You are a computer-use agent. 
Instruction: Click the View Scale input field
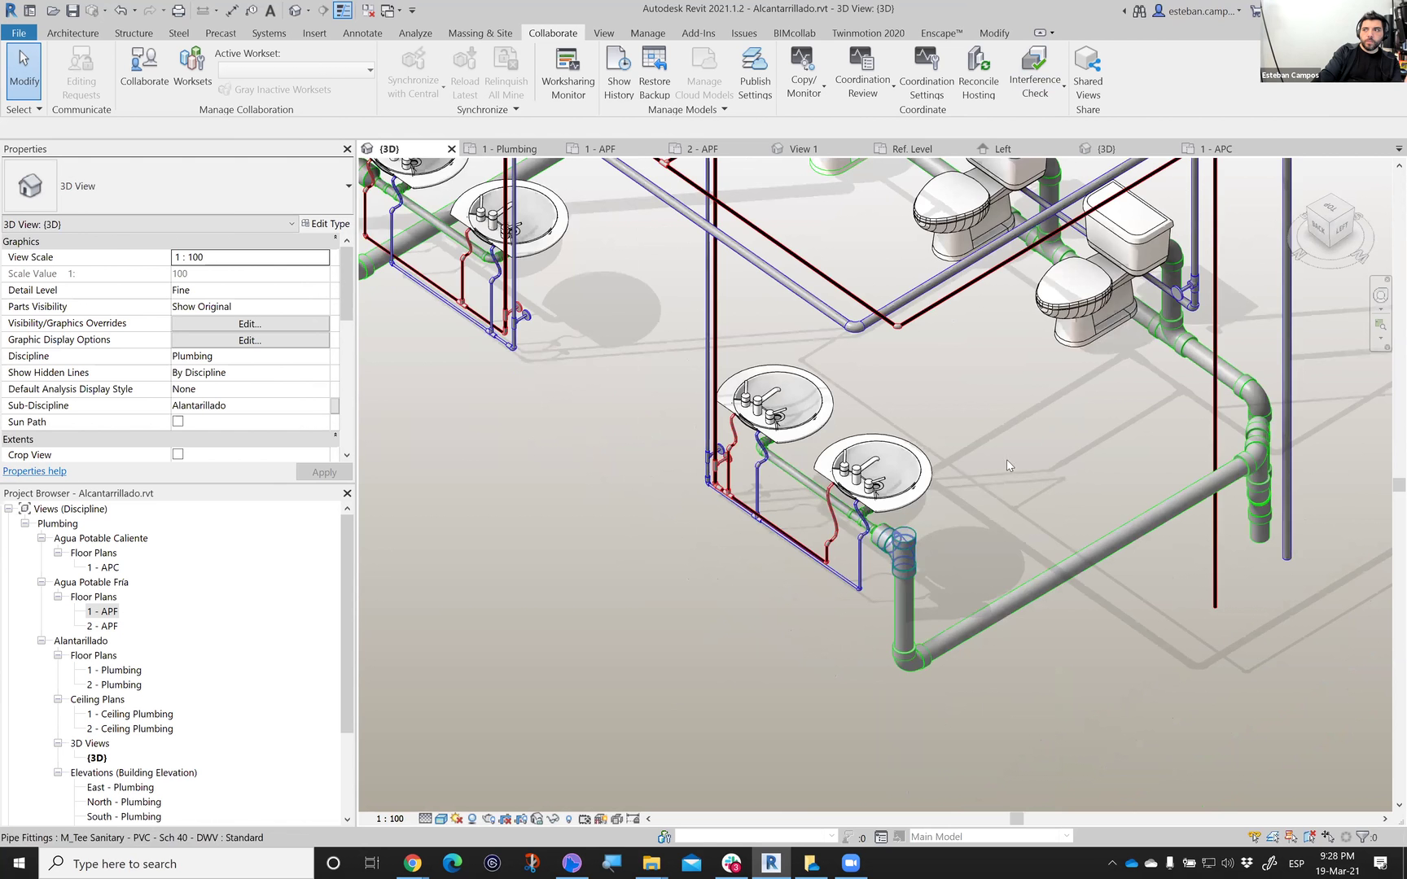pyautogui.click(x=250, y=257)
